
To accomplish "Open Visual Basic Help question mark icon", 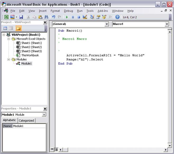I will [x=117, y=17].
